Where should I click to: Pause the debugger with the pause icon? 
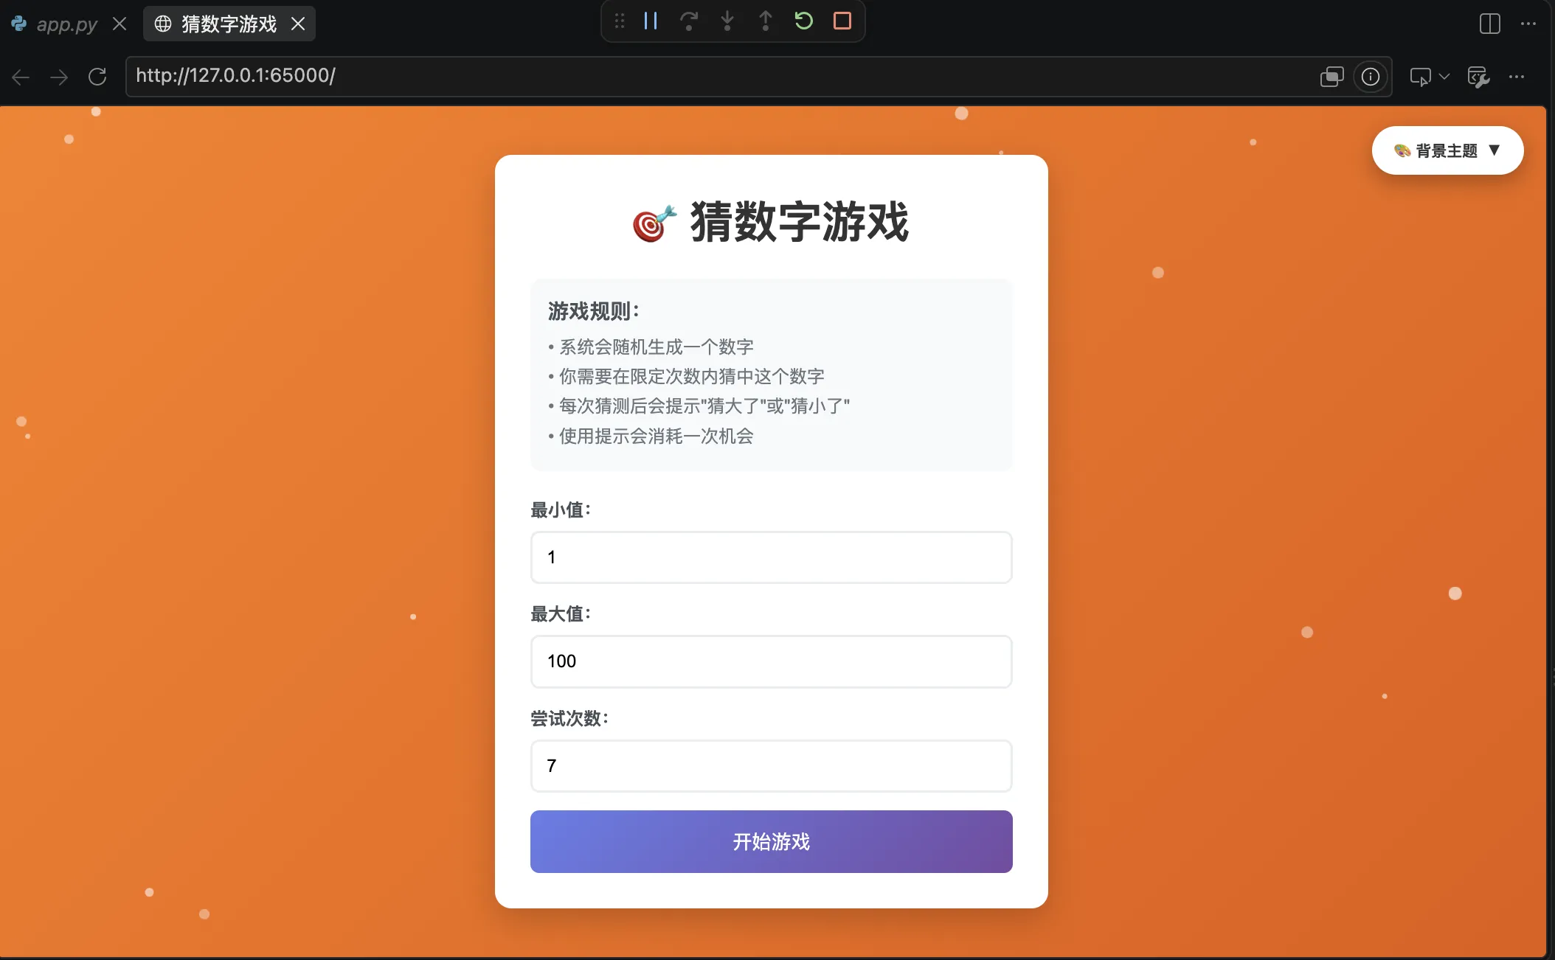[x=651, y=21]
